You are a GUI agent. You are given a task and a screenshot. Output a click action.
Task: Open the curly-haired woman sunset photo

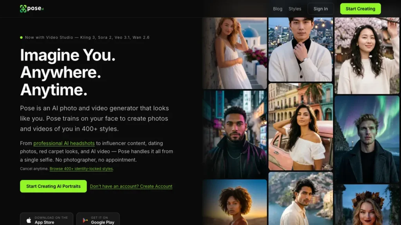[x=235, y=202]
